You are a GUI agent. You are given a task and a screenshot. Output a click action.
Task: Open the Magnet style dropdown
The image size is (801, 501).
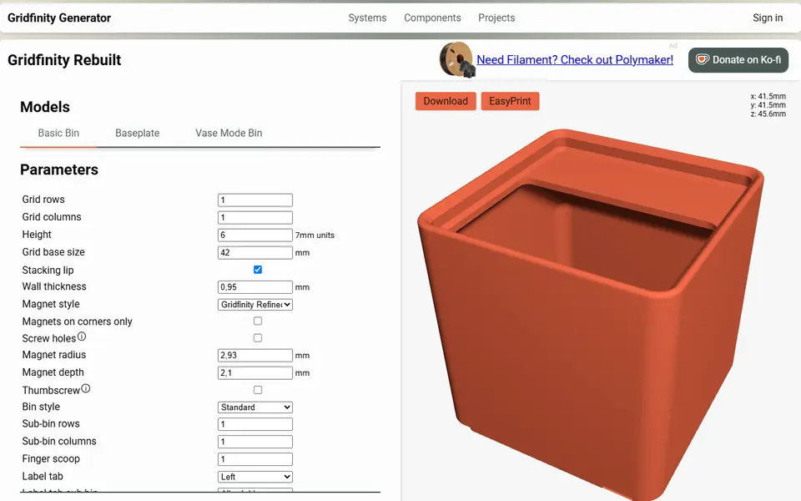[x=255, y=305]
